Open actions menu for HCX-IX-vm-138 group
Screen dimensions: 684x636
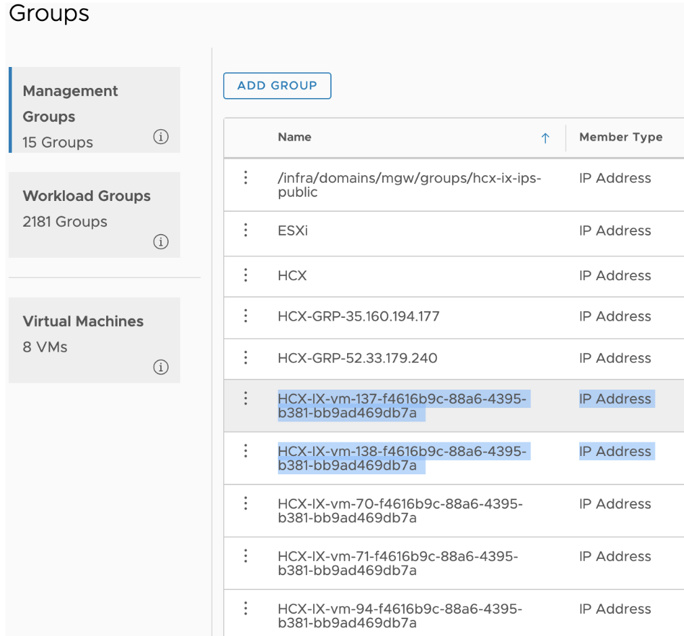(x=246, y=451)
